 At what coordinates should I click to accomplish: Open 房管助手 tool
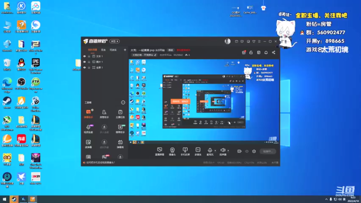[104, 114]
